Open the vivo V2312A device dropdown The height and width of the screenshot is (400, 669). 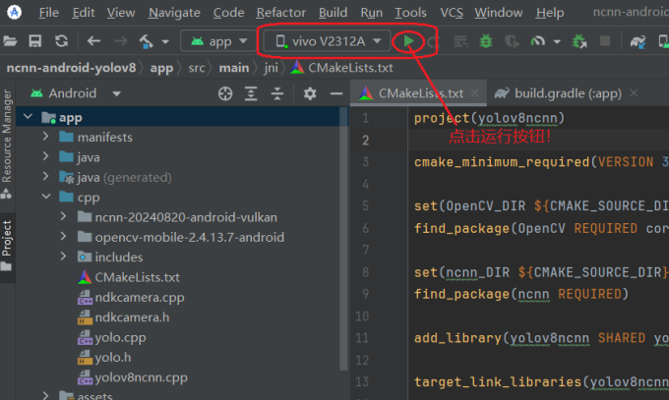tap(326, 41)
